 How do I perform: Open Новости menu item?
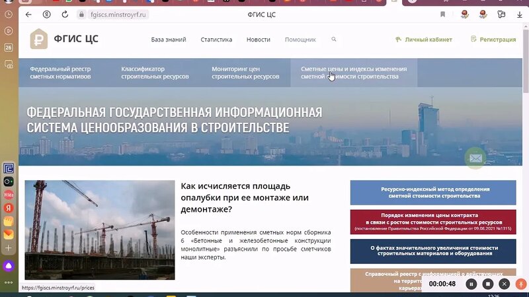click(x=259, y=40)
